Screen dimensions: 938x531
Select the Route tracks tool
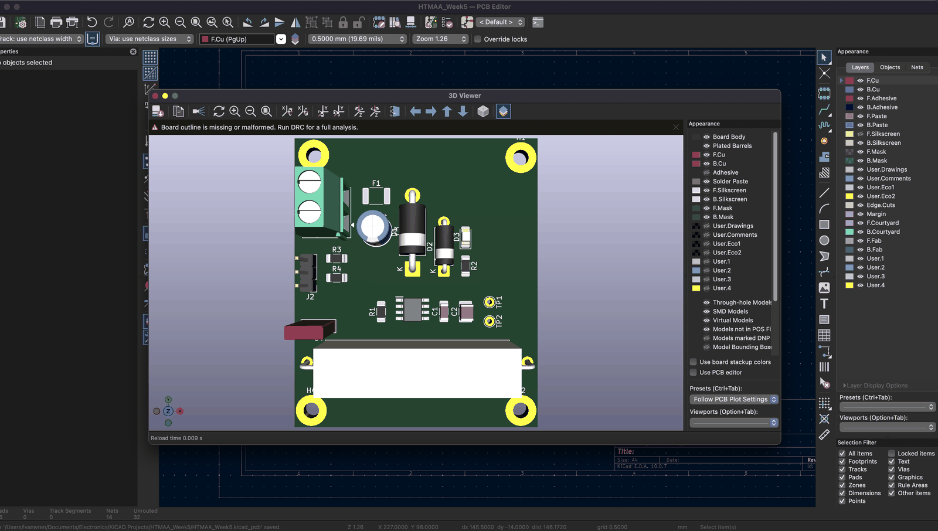[824, 110]
